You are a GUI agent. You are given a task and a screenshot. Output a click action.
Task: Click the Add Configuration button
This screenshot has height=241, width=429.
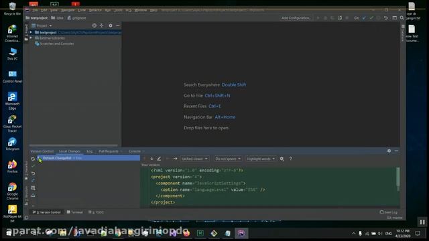(296, 18)
